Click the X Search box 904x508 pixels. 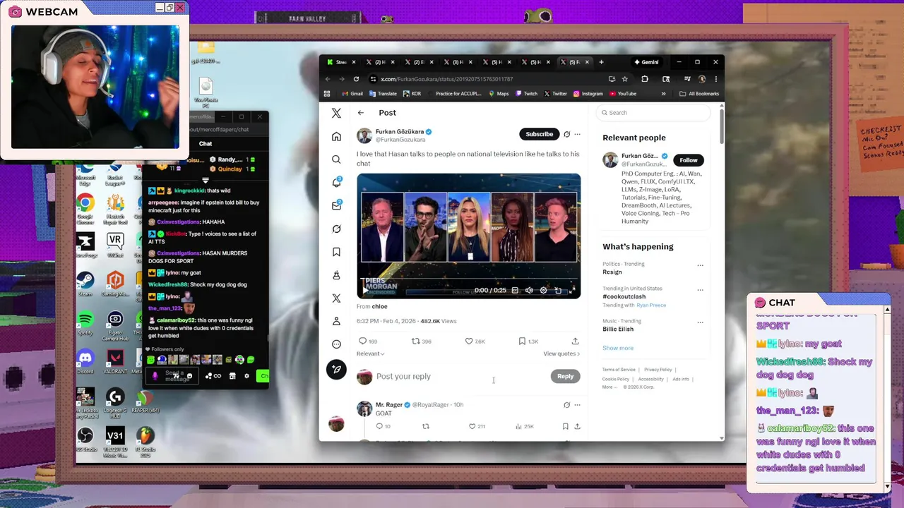tap(654, 113)
